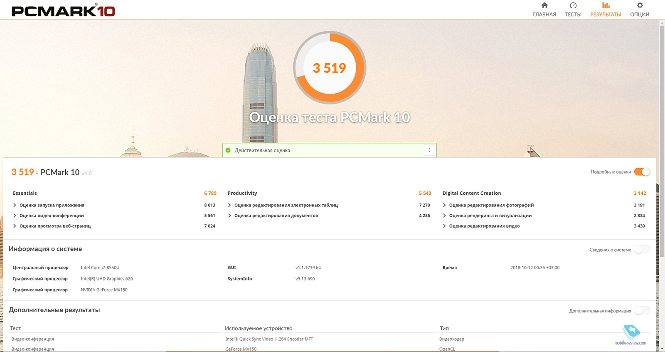Click the Информация о системе heading
The width and height of the screenshot is (665, 352).
(x=45, y=249)
